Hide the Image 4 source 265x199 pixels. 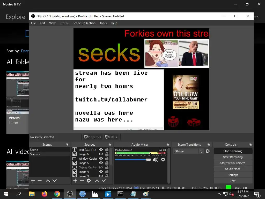(101, 172)
